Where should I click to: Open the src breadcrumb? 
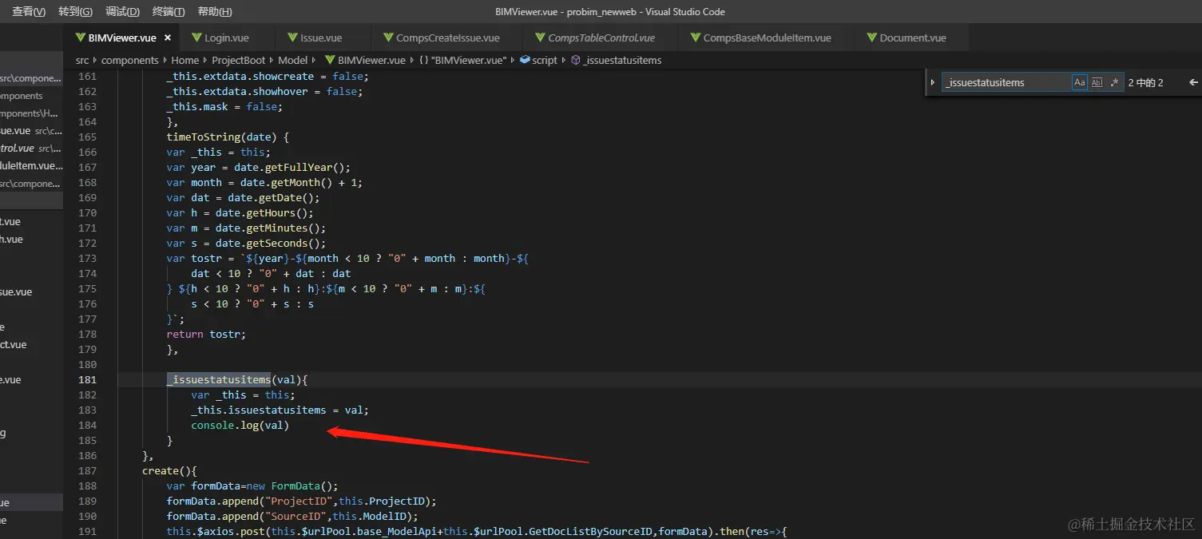click(82, 60)
